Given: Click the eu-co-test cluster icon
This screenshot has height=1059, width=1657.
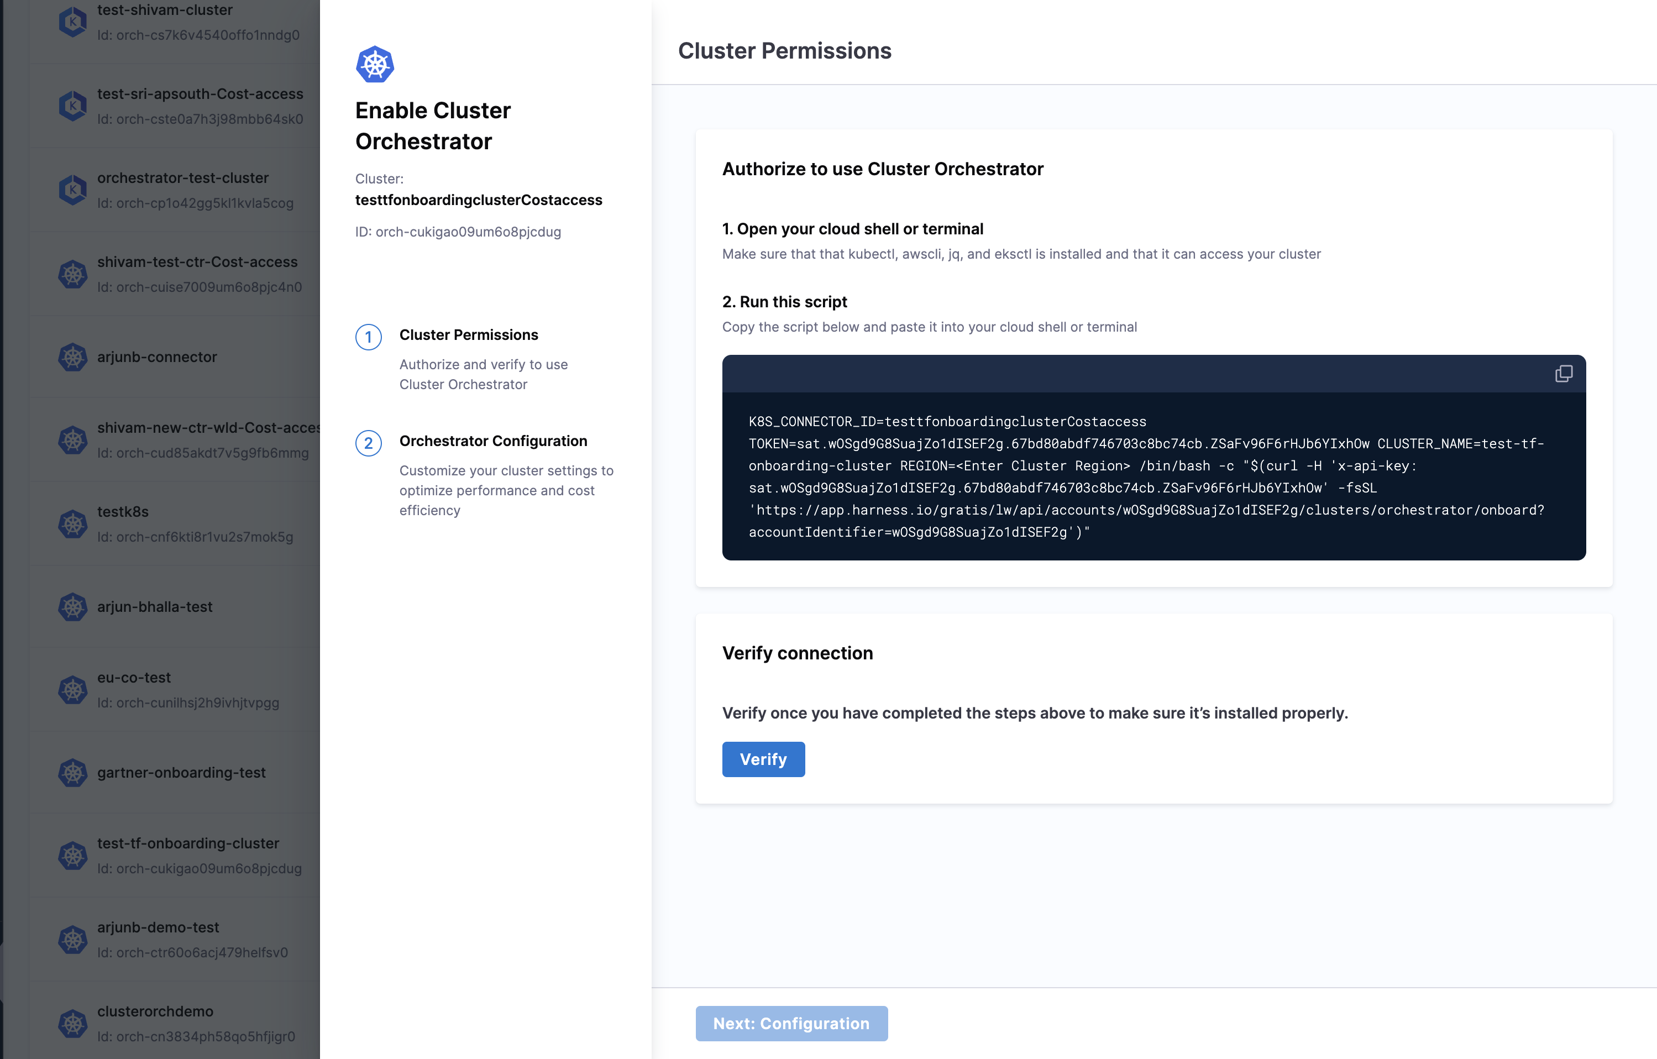Looking at the screenshot, I should [72, 690].
